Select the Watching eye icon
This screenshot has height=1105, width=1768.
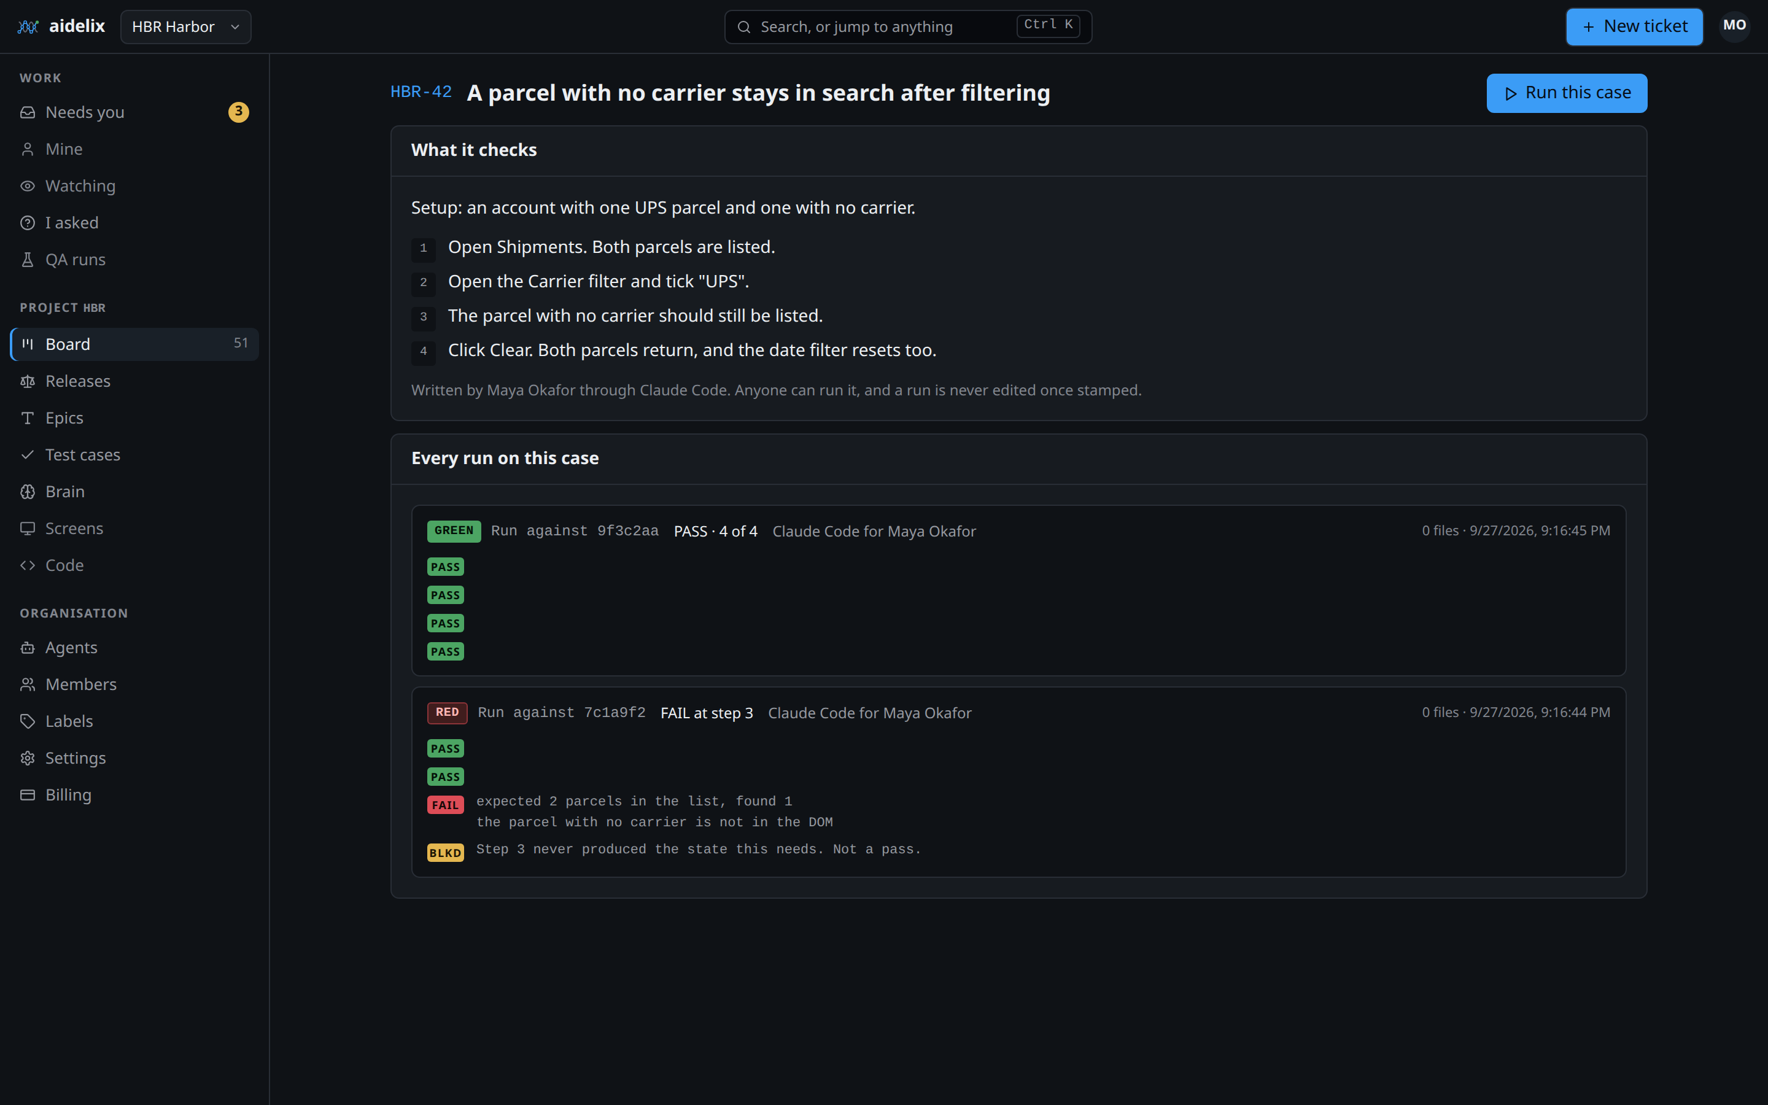[28, 187]
